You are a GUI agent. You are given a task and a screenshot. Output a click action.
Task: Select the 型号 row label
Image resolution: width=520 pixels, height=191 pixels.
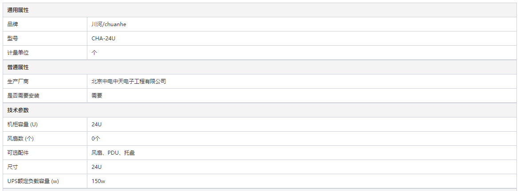tap(12, 39)
